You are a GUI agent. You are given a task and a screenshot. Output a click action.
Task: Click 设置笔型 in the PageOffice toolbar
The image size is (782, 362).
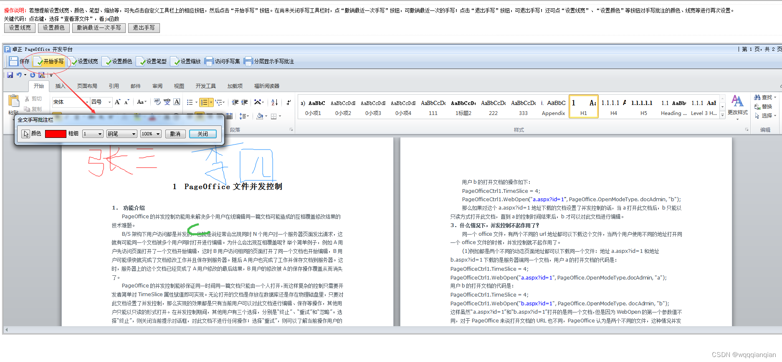pos(152,61)
